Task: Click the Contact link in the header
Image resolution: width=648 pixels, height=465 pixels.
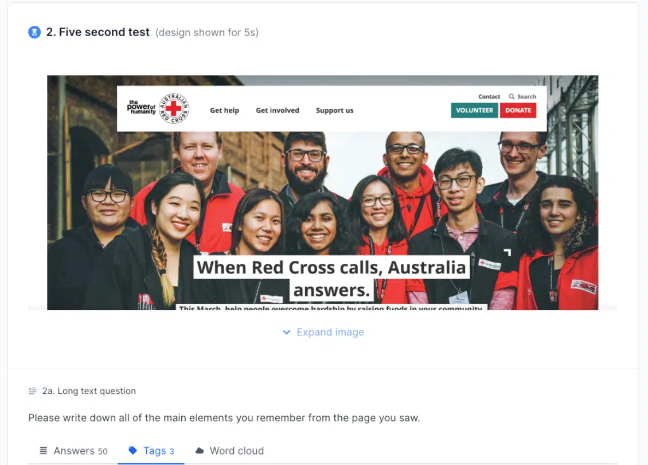Action: tap(489, 96)
